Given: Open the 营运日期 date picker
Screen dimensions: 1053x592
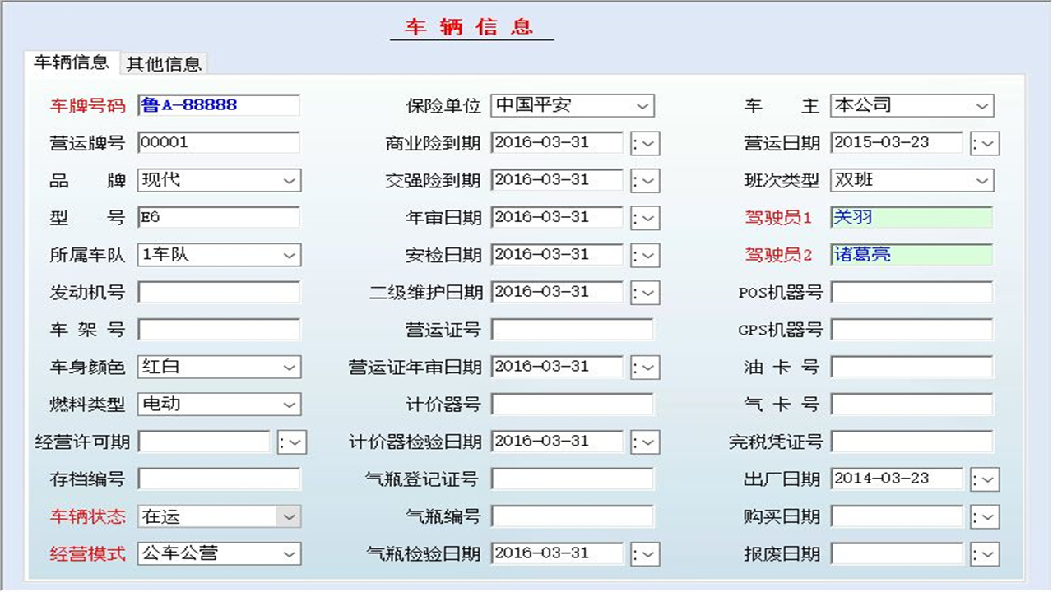Looking at the screenshot, I should 985,143.
